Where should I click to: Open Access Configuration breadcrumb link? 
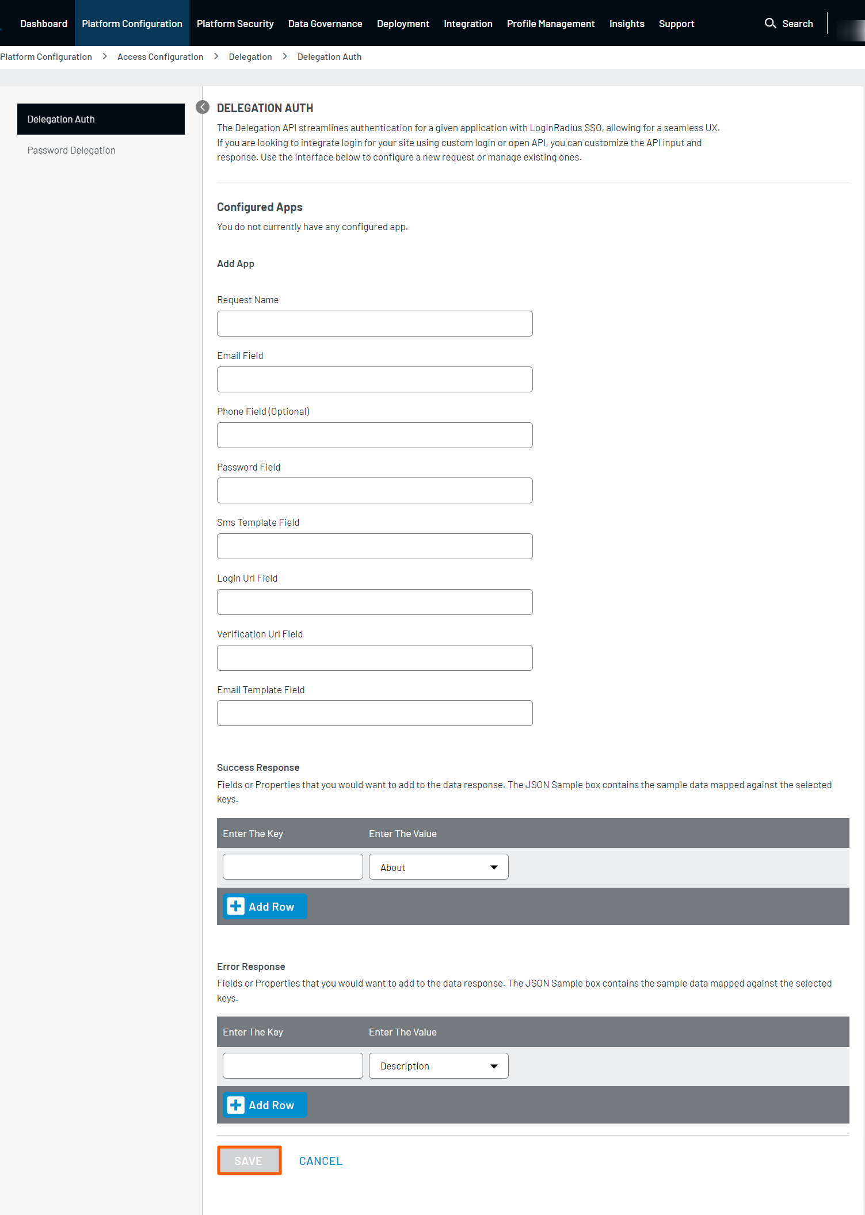click(160, 56)
